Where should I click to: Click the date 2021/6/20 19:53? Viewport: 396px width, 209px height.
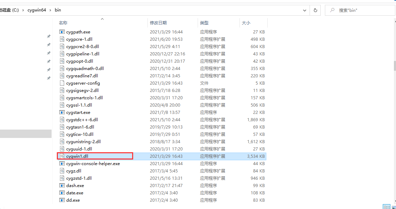point(166,39)
